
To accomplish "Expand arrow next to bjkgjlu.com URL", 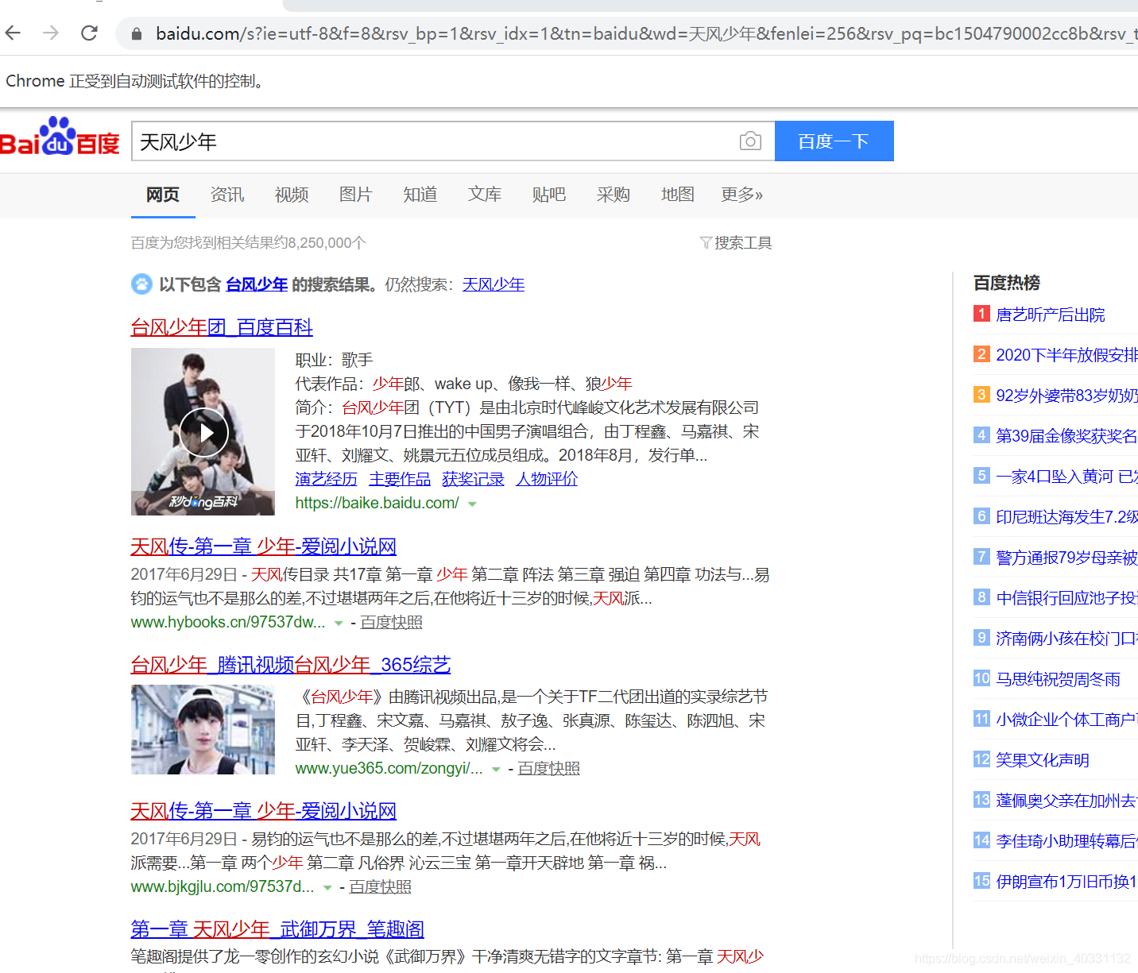I will [327, 888].
